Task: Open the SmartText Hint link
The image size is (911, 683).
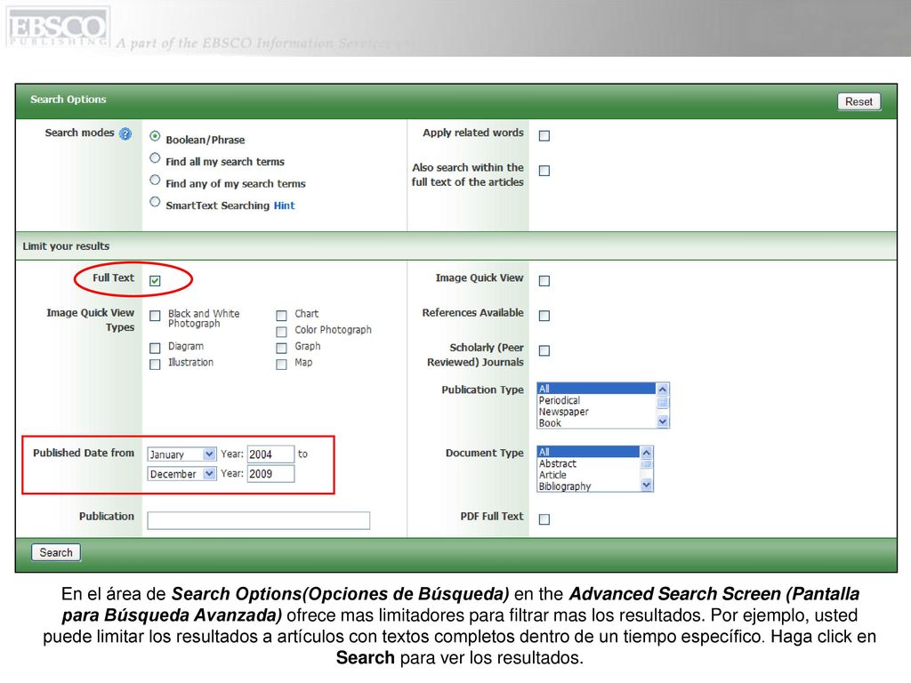Action: (284, 205)
